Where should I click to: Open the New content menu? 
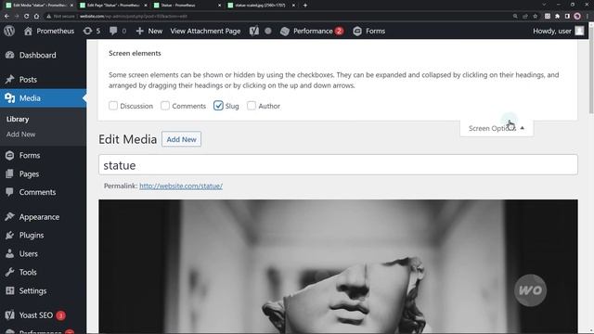(x=148, y=31)
